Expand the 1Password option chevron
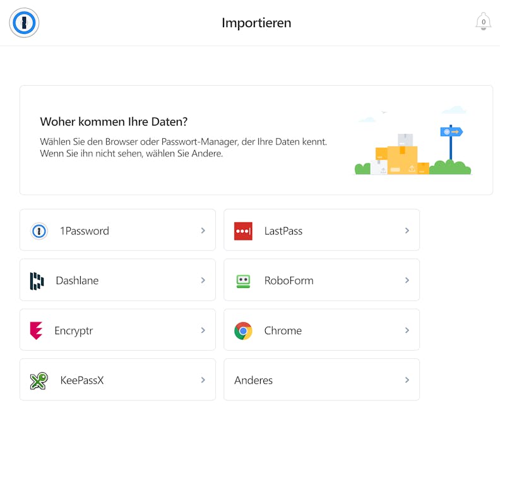The image size is (505, 502). pyautogui.click(x=203, y=230)
